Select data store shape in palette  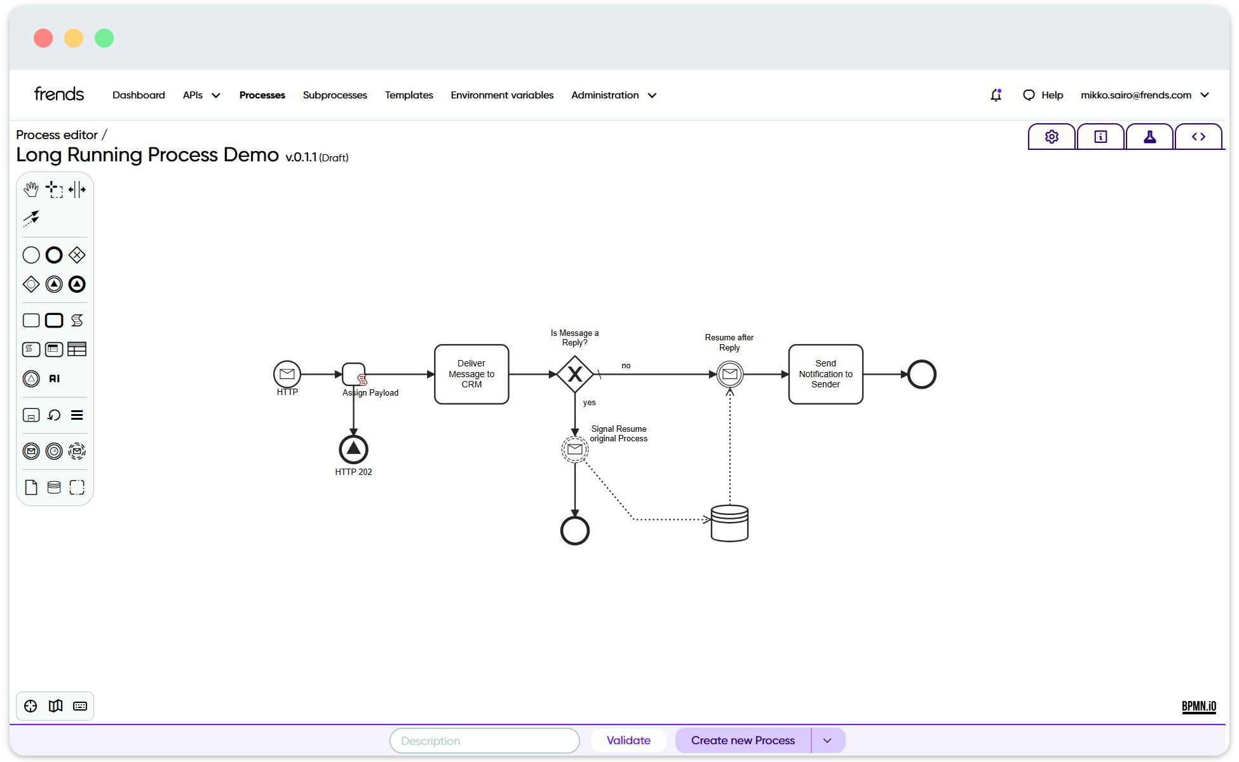[54, 487]
